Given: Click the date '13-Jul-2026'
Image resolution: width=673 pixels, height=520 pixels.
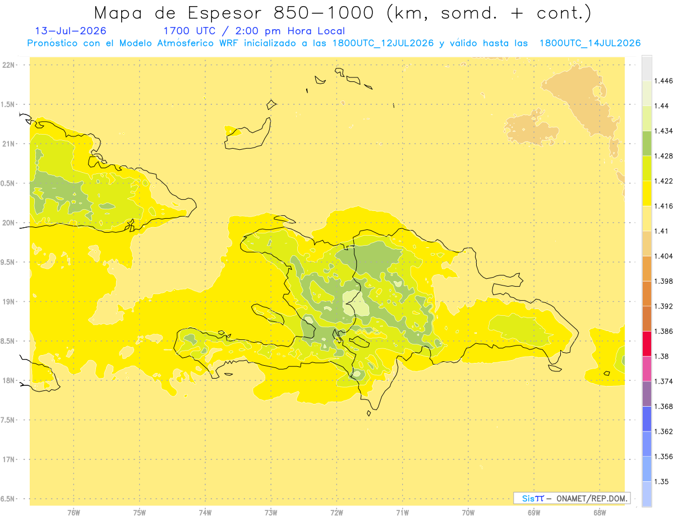Looking at the screenshot, I should tap(71, 31).
